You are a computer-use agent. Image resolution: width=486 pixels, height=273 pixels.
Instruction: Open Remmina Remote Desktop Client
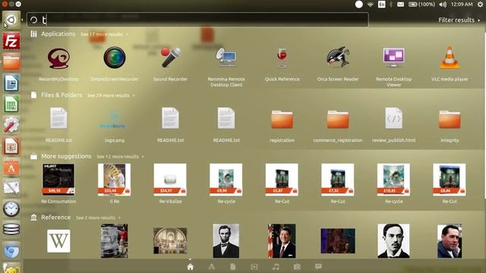coord(226,58)
